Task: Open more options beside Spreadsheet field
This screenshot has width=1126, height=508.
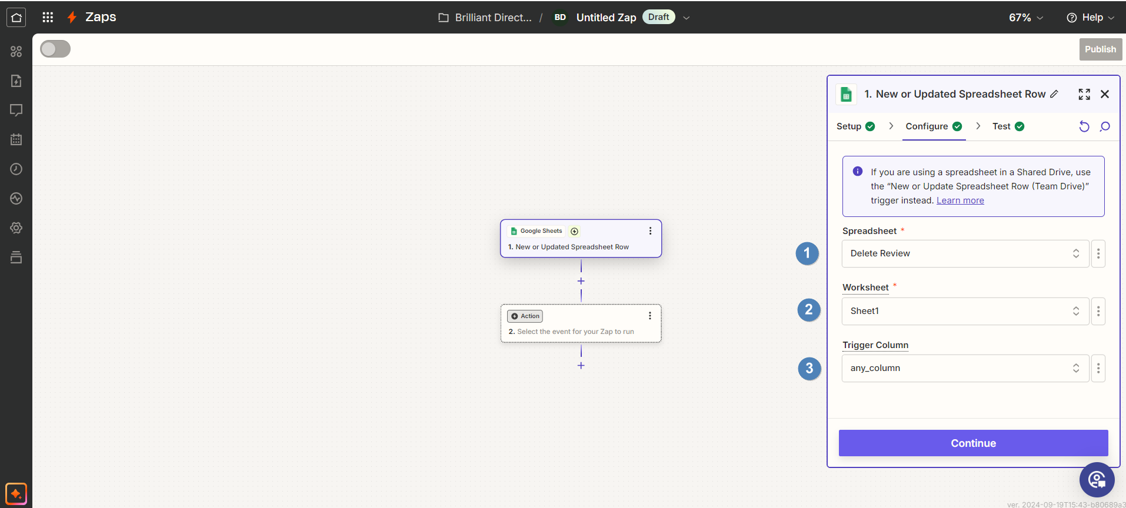Action: click(x=1098, y=254)
